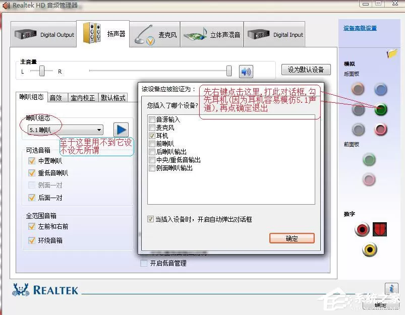Click the pink rear panel microphone jack
The image size is (405, 315).
(x=381, y=129)
